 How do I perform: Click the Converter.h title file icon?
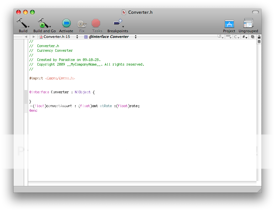124,12
